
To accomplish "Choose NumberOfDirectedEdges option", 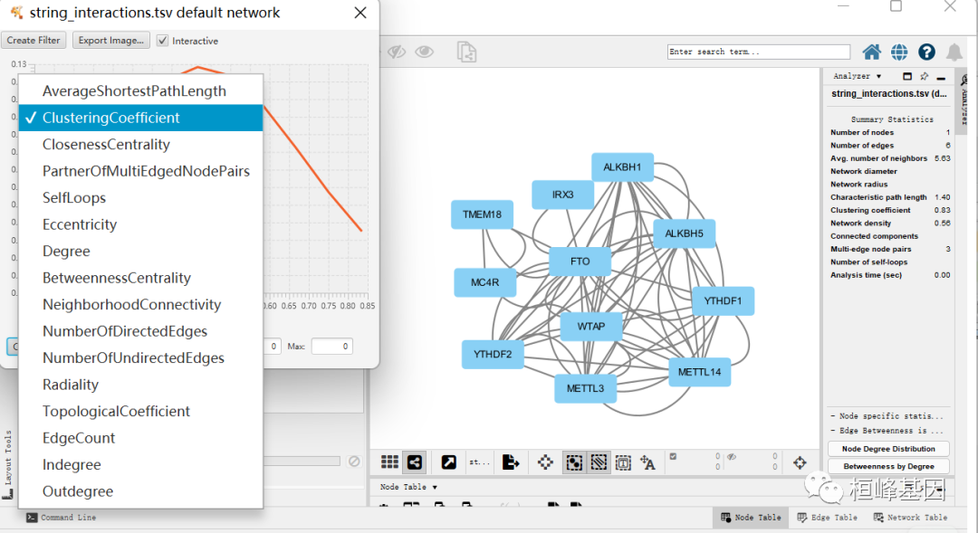I will [141, 331].
